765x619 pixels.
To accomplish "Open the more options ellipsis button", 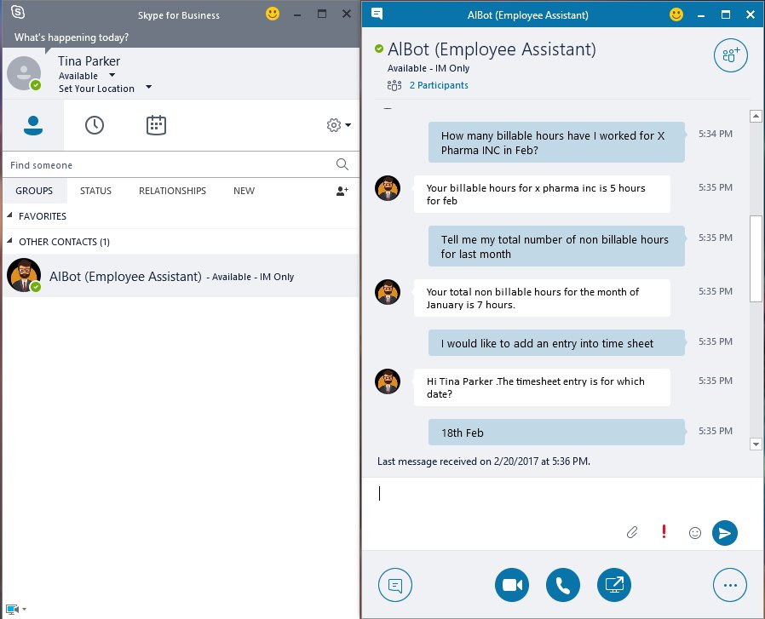I will [730, 585].
